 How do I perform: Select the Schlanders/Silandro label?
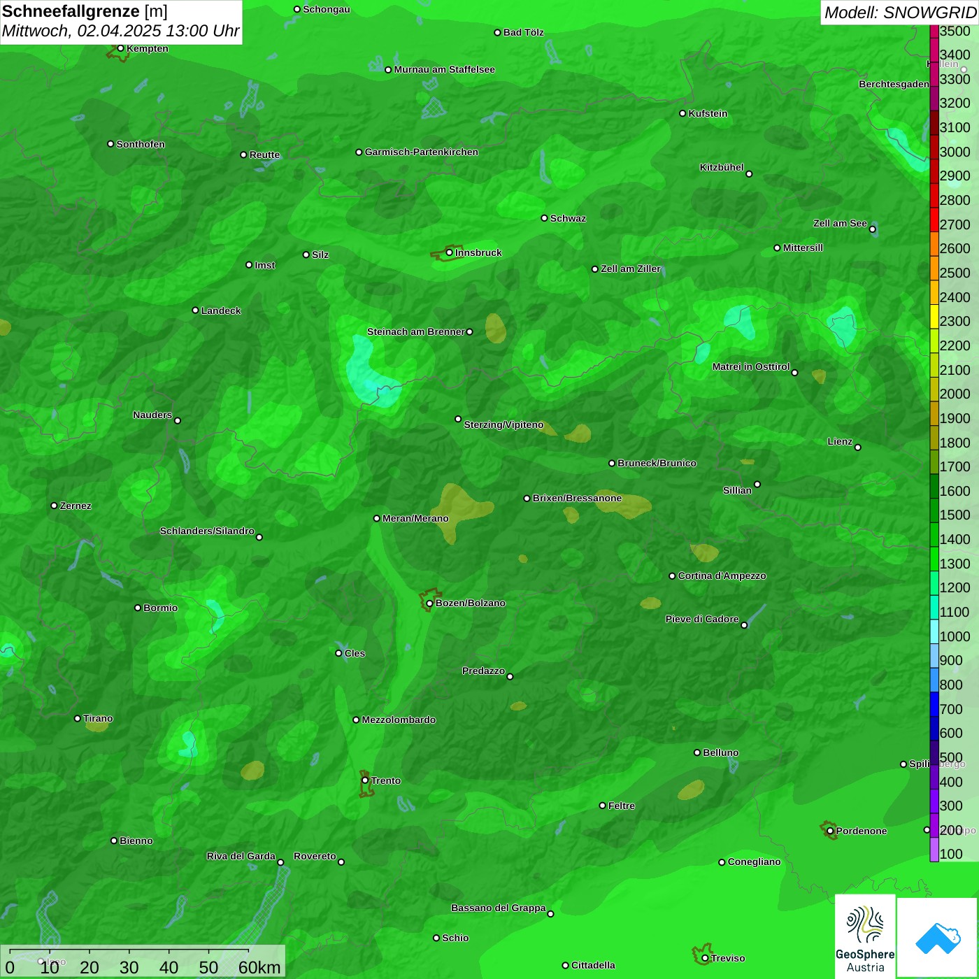tap(207, 531)
